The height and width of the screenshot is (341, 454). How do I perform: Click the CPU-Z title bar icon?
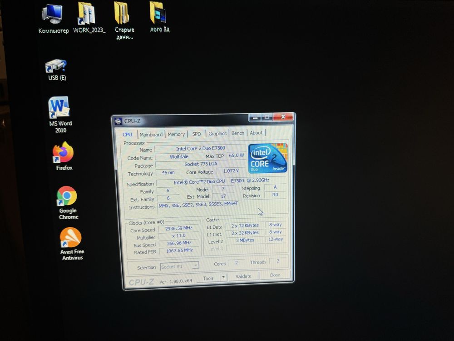point(118,121)
